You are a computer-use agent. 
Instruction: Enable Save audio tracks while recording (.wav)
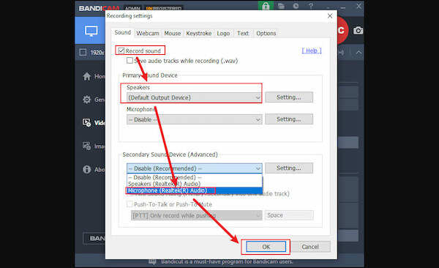point(130,61)
